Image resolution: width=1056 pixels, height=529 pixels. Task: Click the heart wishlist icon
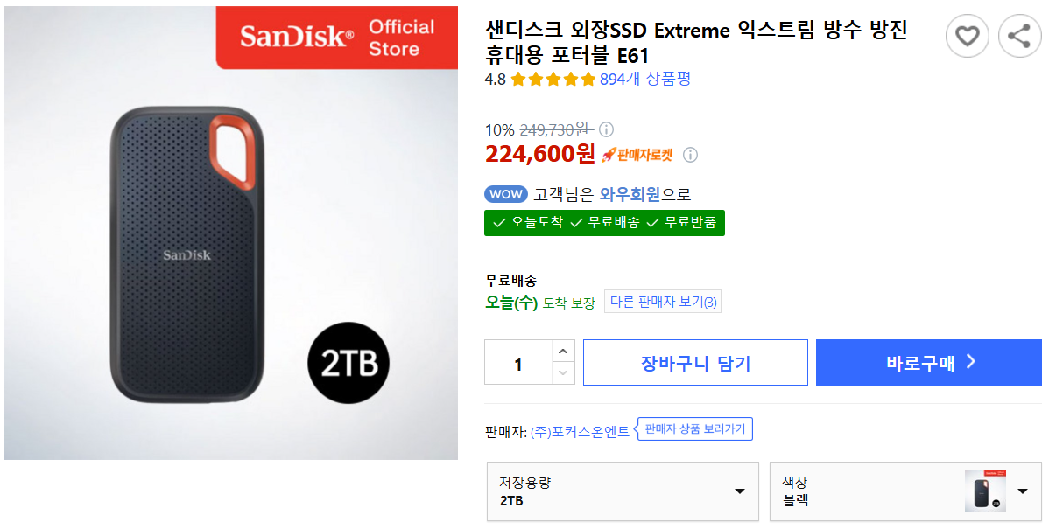[967, 37]
